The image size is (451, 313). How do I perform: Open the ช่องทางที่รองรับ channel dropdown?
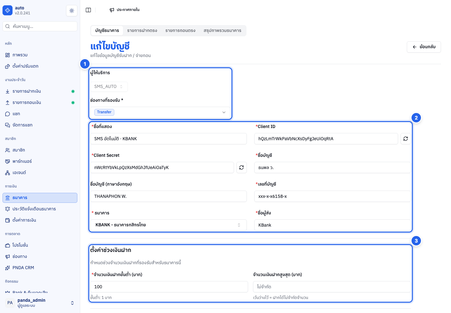(x=160, y=112)
